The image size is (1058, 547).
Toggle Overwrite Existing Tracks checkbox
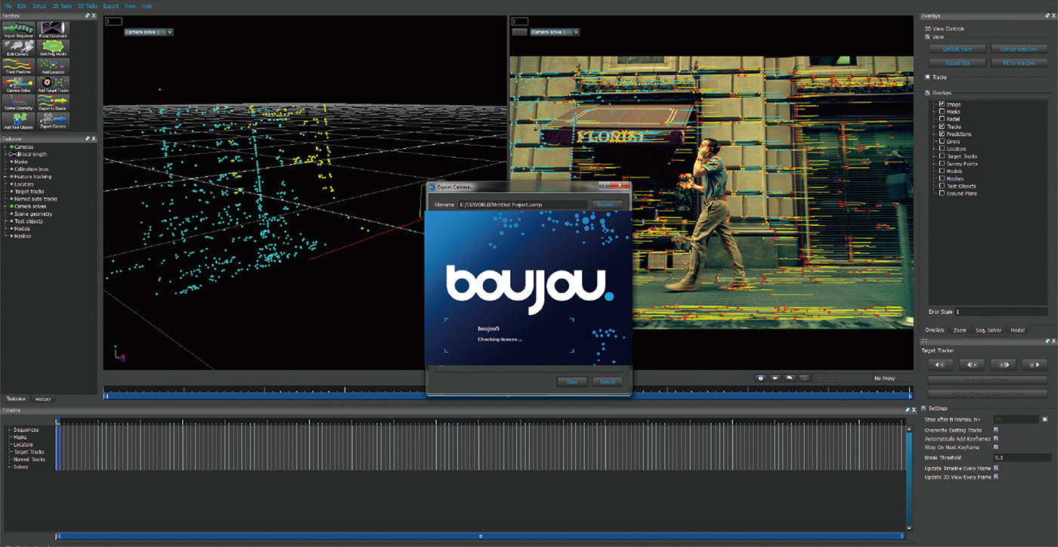point(996,430)
